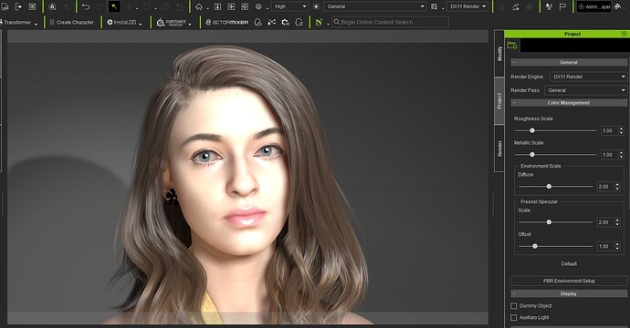
Task: Click the Default button
Action: [569, 264]
